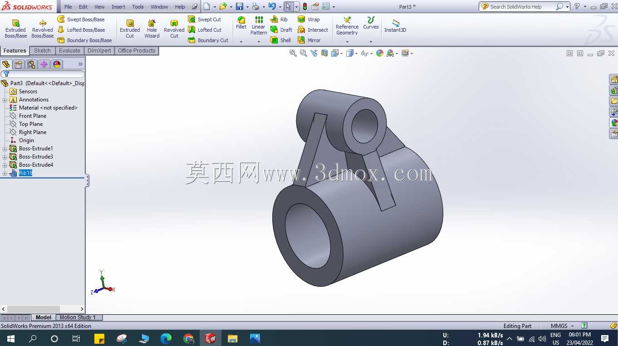Start the Extruded Cut tool
618x346 pixels.
pos(130,29)
